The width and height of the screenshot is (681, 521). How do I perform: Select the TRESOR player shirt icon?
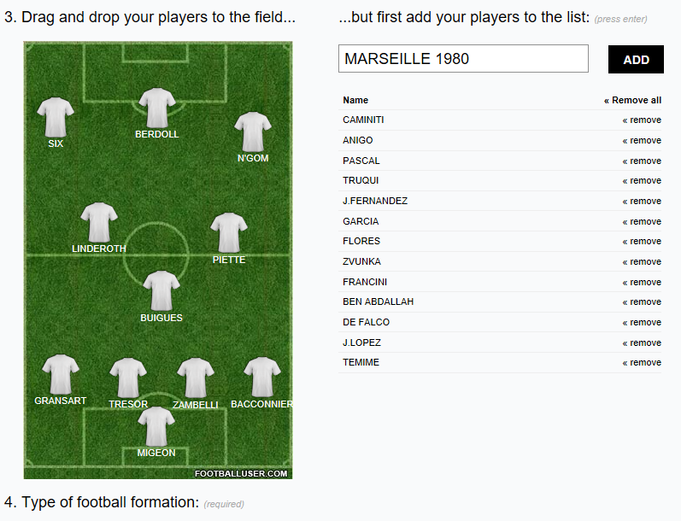tap(128, 378)
